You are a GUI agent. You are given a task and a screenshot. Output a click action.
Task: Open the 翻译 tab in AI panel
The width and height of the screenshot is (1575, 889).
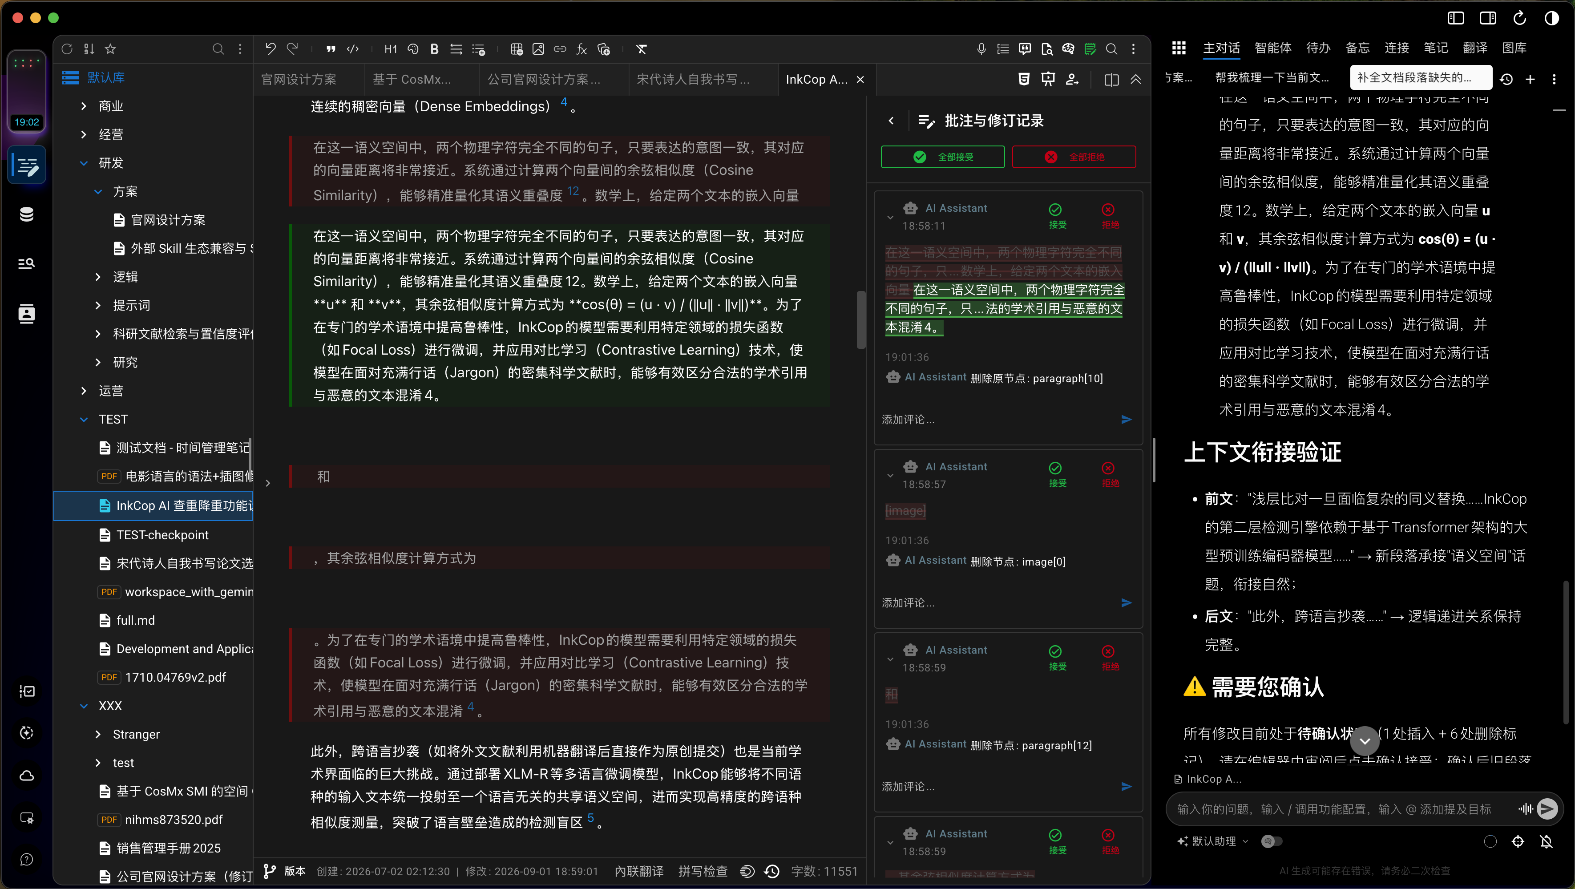1475,48
